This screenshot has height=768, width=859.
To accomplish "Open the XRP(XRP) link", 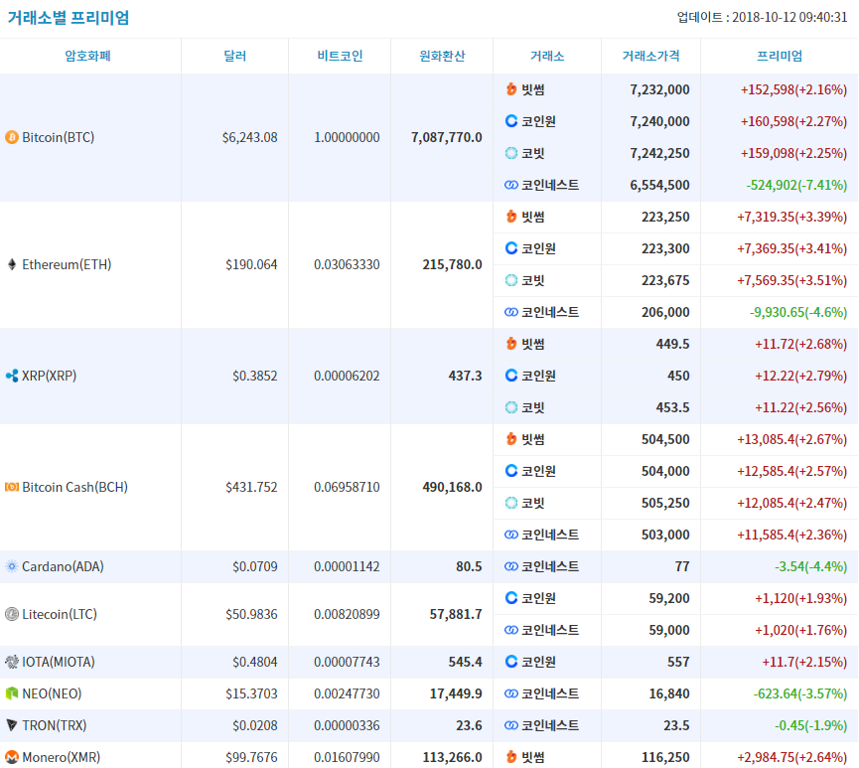I will pyautogui.click(x=50, y=376).
